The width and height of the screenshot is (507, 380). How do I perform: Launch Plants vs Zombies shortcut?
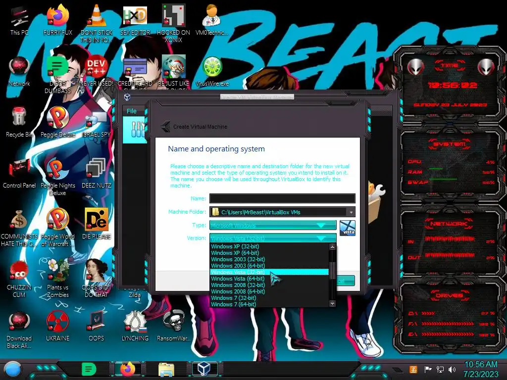(x=57, y=279)
